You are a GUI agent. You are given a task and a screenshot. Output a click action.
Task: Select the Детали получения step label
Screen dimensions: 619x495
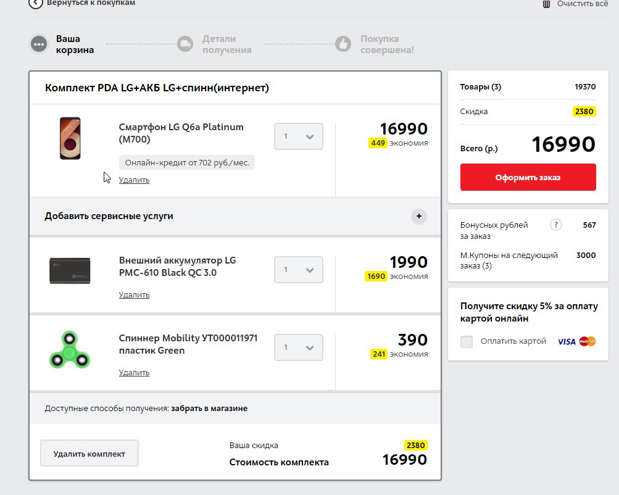(x=226, y=44)
